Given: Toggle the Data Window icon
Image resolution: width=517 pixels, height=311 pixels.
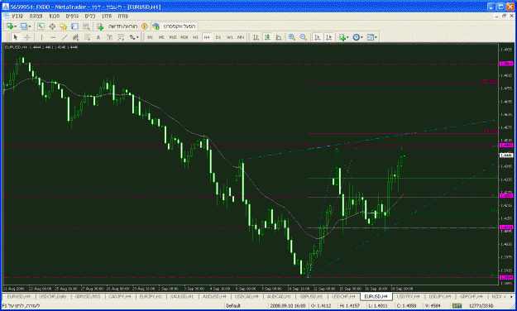Looking at the screenshot, I should 52,26.
